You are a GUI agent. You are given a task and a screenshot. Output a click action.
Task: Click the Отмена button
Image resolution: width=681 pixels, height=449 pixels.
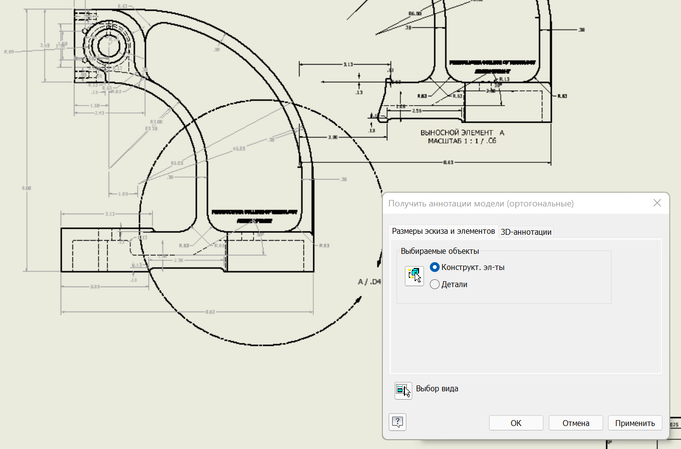(x=576, y=423)
